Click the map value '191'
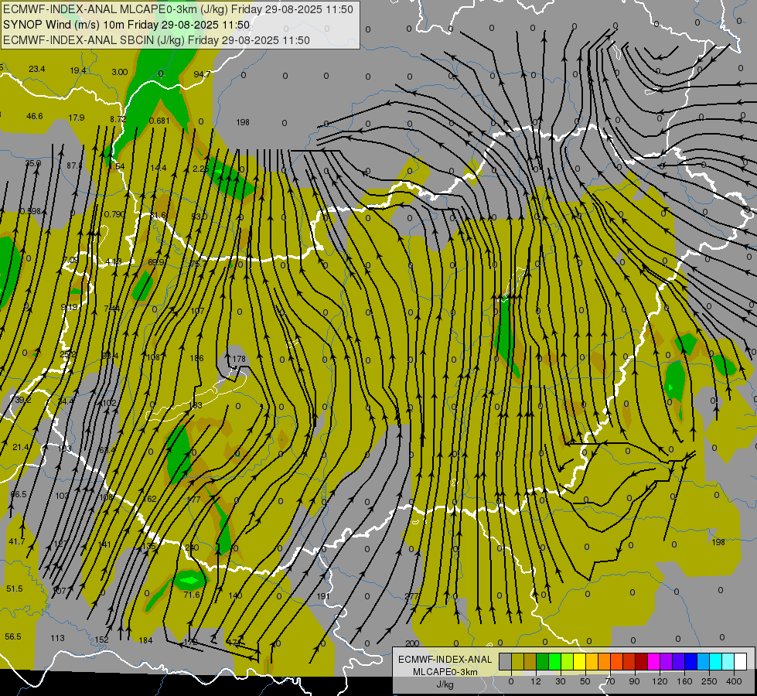Image resolution: width=757 pixels, height=696 pixels. [x=323, y=596]
